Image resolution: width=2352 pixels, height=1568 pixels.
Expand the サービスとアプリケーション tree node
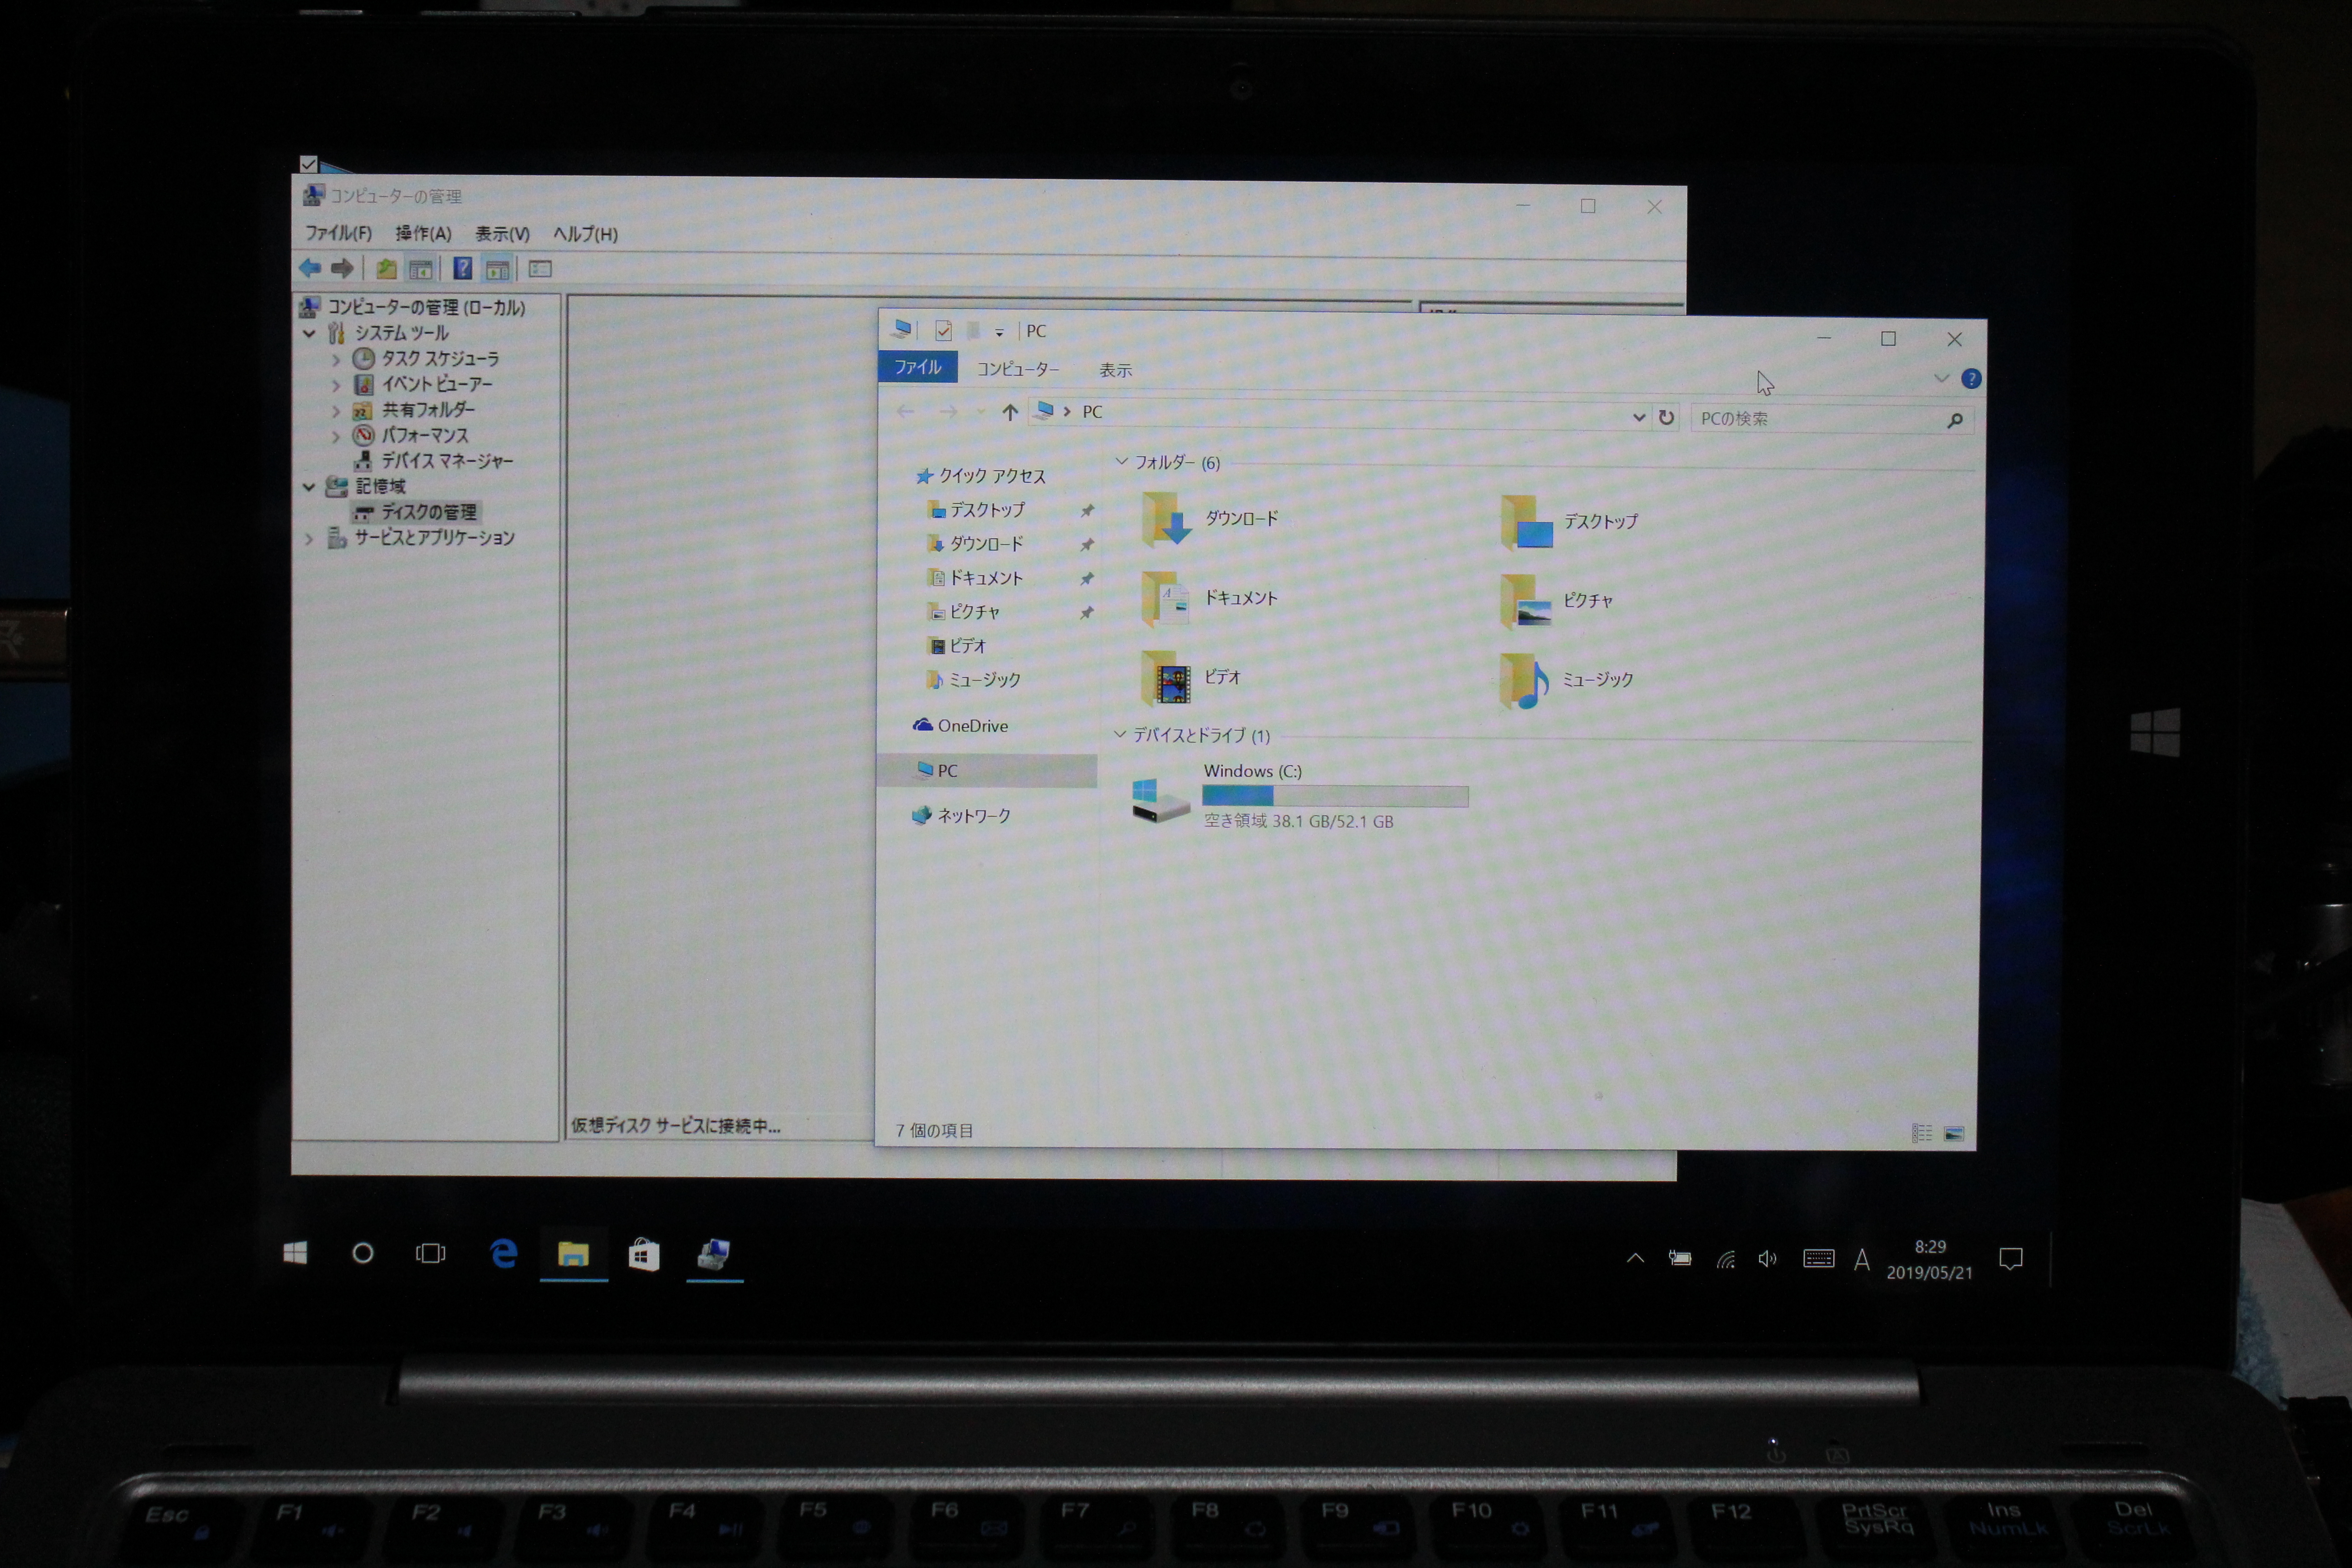(310, 538)
